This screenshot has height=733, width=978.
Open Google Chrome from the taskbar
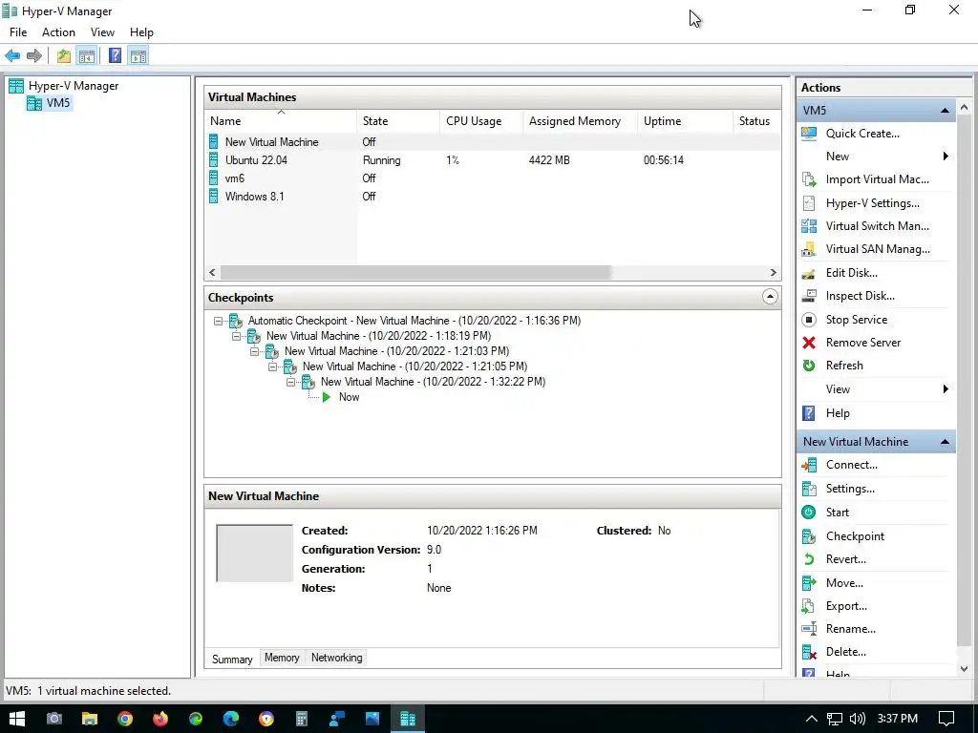(125, 719)
